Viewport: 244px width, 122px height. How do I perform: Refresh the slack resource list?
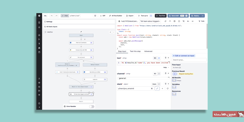[x=167, y=88]
